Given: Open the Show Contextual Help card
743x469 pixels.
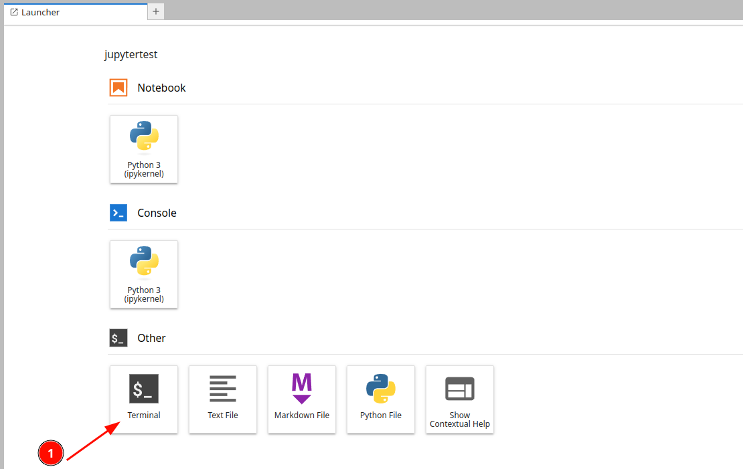Looking at the screenshot, I should [460, 399].
